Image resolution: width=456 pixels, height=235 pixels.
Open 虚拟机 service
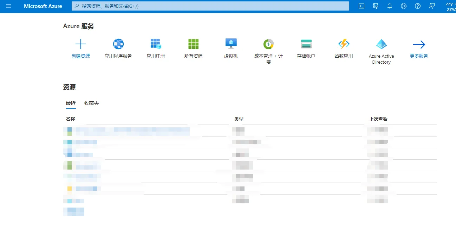click(x=231, y=44)
